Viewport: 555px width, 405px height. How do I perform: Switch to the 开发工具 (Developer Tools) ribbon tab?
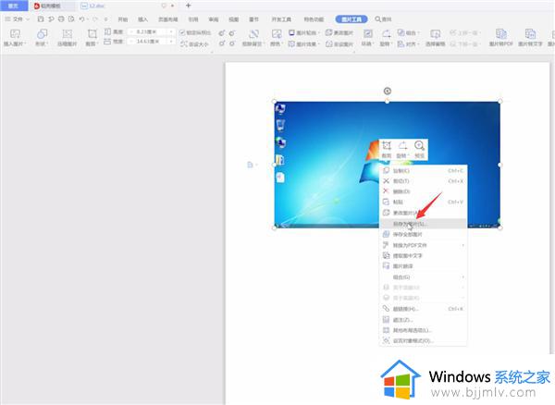[x=281, y=19]
